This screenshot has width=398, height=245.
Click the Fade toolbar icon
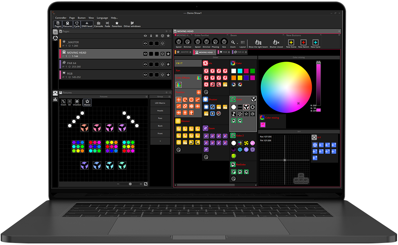tap(107, 24)
